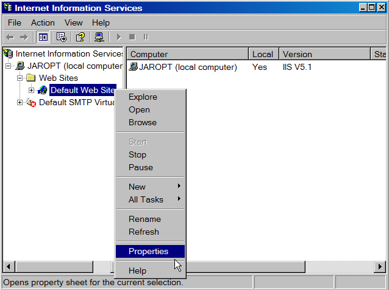
Task: Choose Properties from the context menu
Action: [x=151, y=251]
